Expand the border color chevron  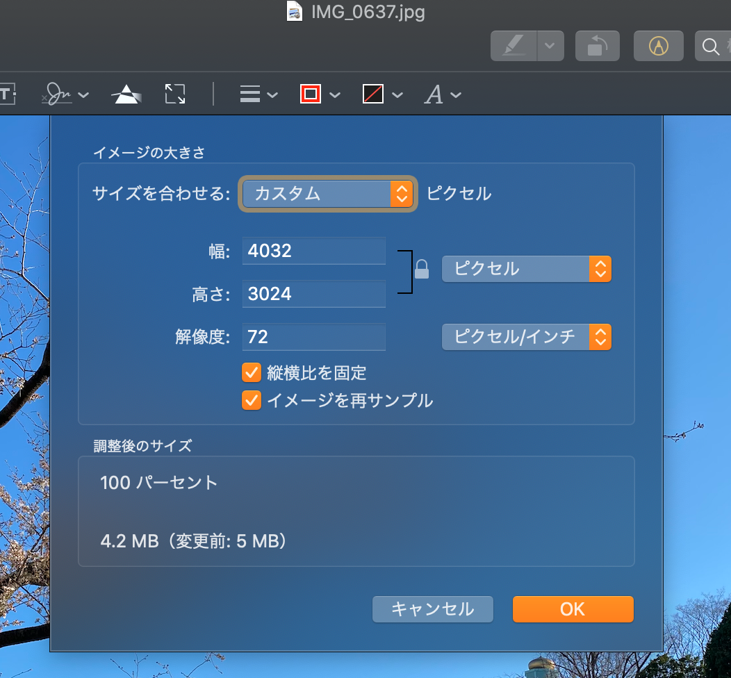pyautogui.click(x=335, y=95)
